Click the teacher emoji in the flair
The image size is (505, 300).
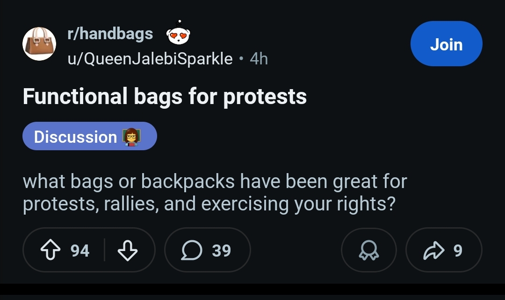tap(131, 137)
